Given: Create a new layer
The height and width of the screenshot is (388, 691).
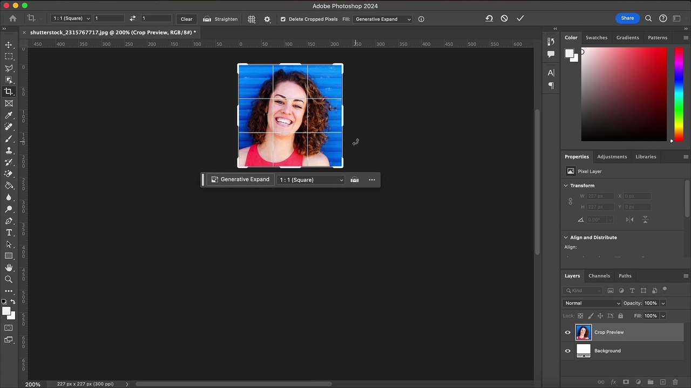Looking at the screenshot, I should [x=663, y=382].
